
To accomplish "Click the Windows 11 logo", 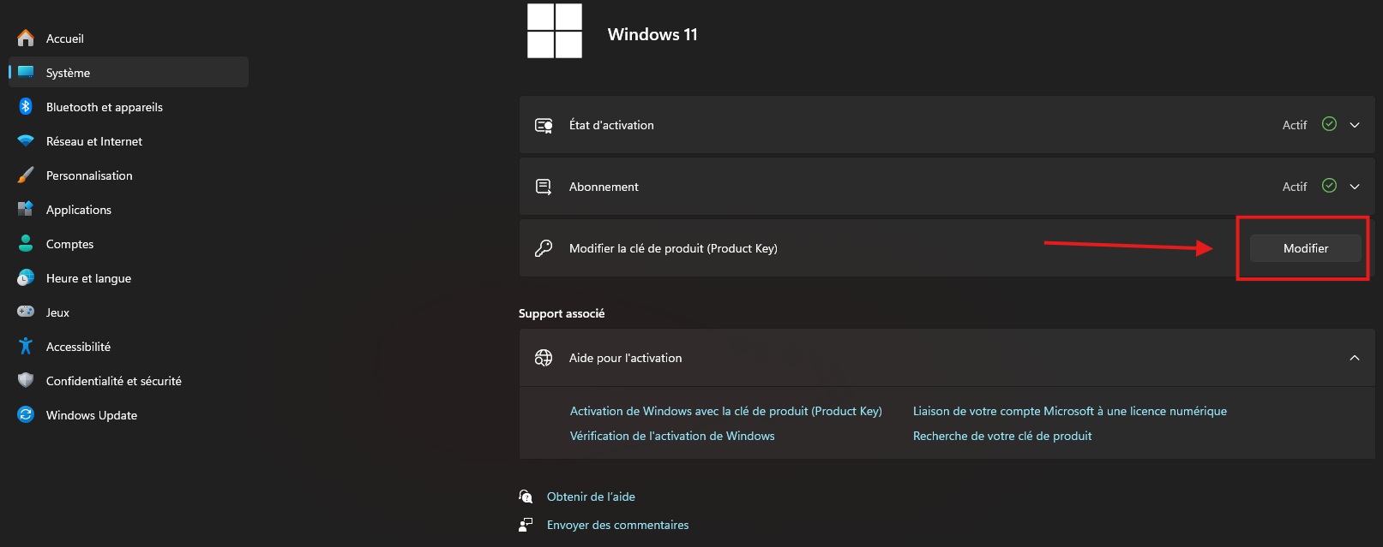I will (x=555, y=31).
